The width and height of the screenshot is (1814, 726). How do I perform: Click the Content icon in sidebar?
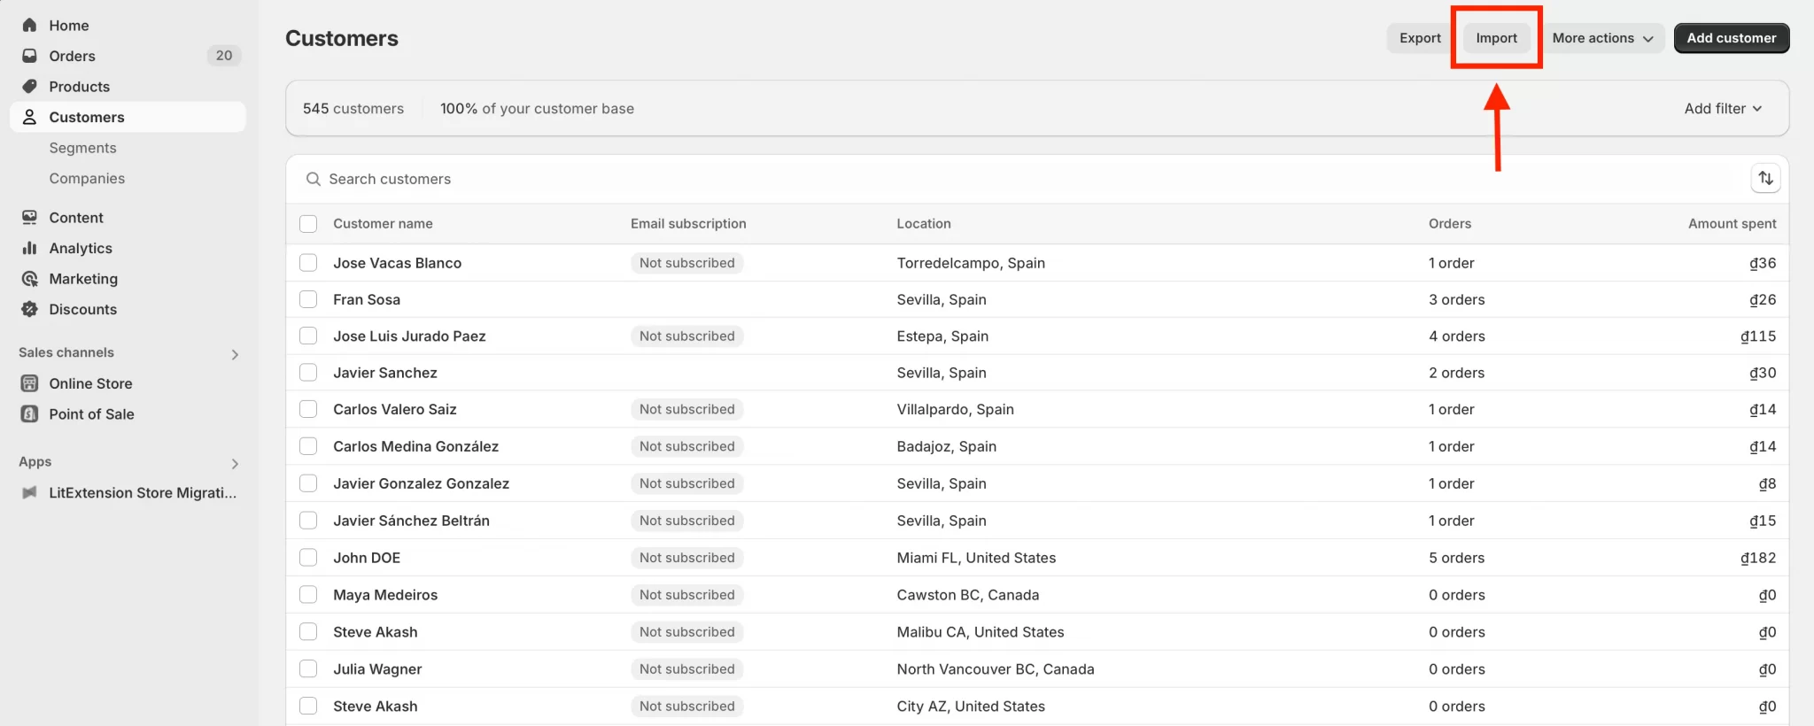point(29,217)
